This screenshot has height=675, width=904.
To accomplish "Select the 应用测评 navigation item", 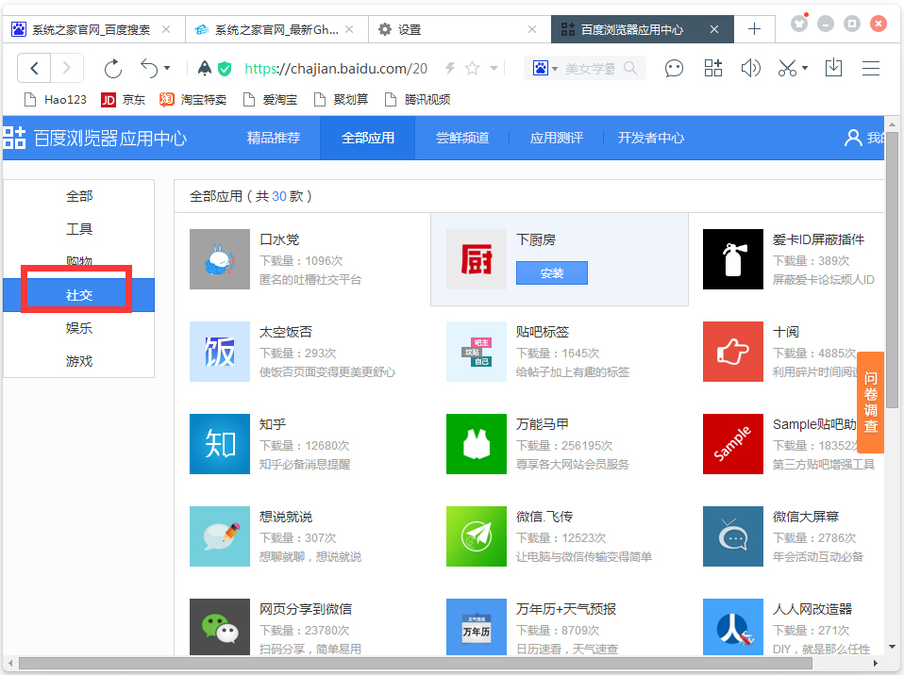I will pos(557,138).
